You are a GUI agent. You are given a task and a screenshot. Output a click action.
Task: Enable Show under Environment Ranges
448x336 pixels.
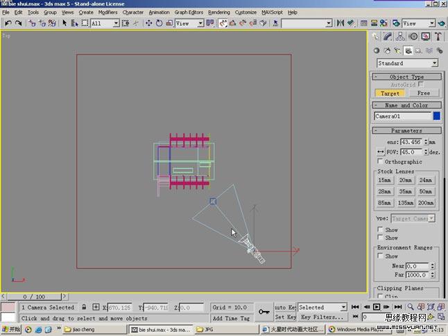point(380,256)
